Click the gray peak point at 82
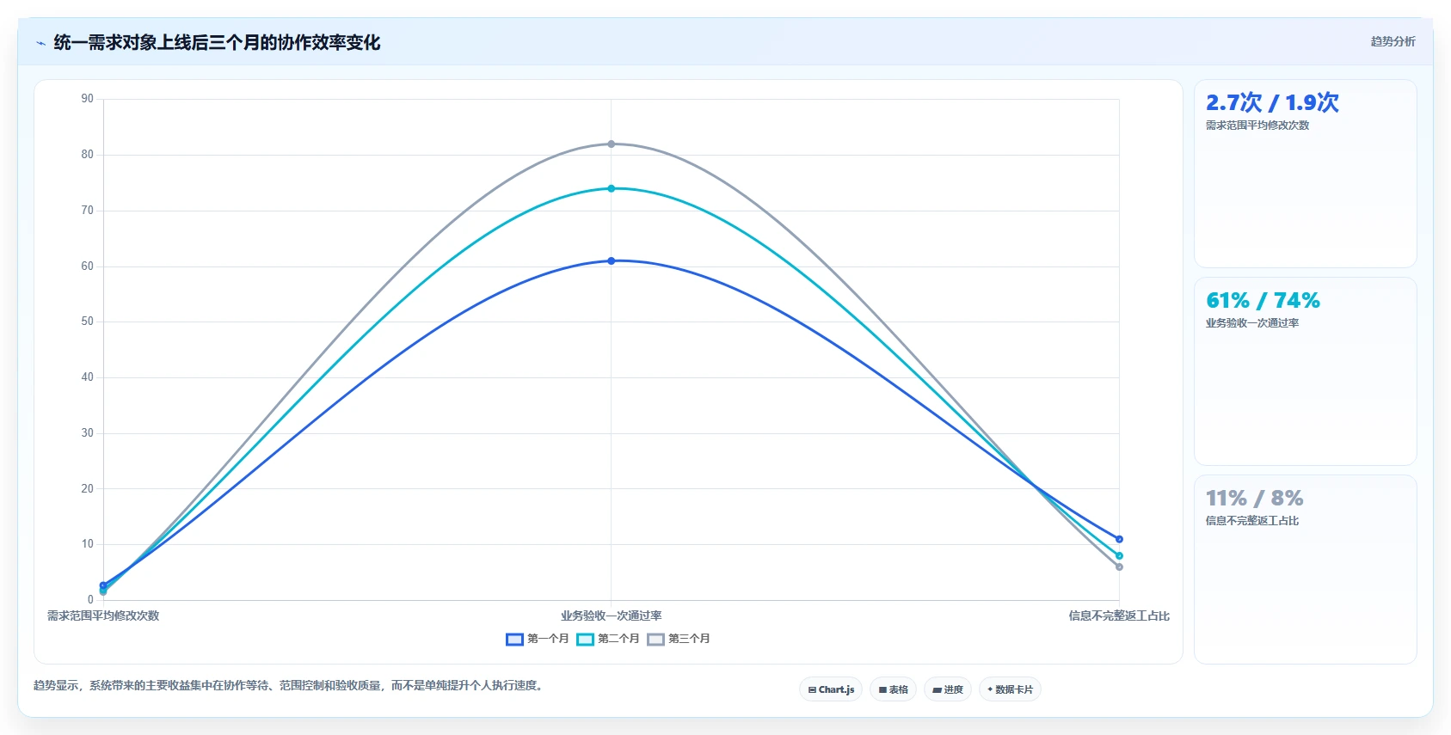Viewport: 1451px width, 735px height. (612, 144)
